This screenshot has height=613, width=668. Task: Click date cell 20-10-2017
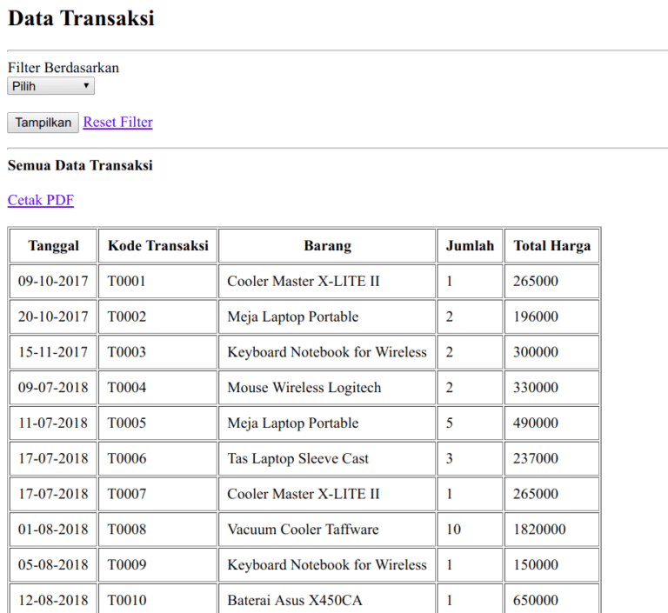[x=53, y=316]
